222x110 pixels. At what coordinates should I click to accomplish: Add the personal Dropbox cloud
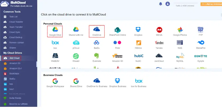[x=138, y=31]
